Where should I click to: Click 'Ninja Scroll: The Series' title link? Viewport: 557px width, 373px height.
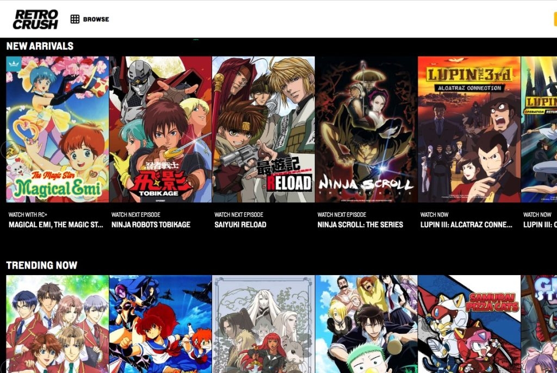[360, 225]
